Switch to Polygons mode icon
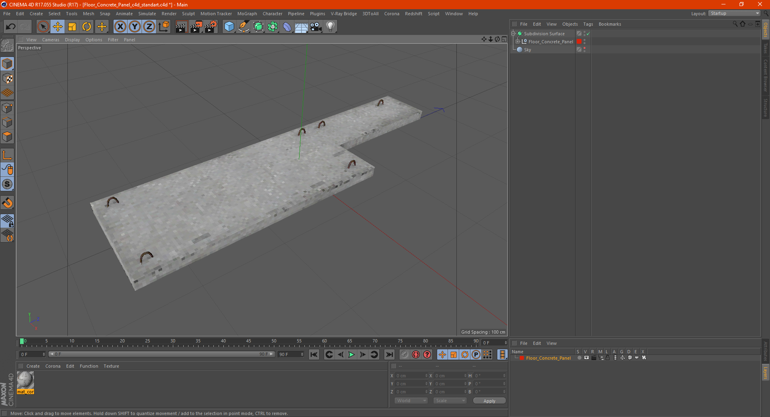The width and height of the screenshot is (770, 417). click(8, 137)
